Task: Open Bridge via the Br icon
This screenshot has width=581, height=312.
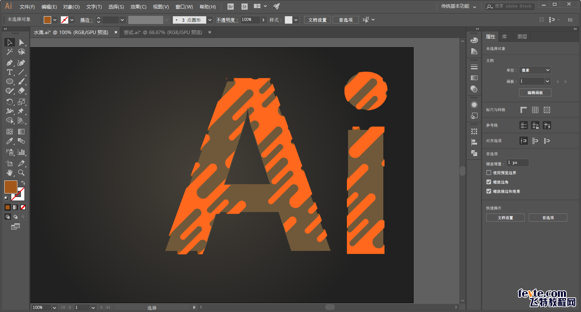Action: 231,7
